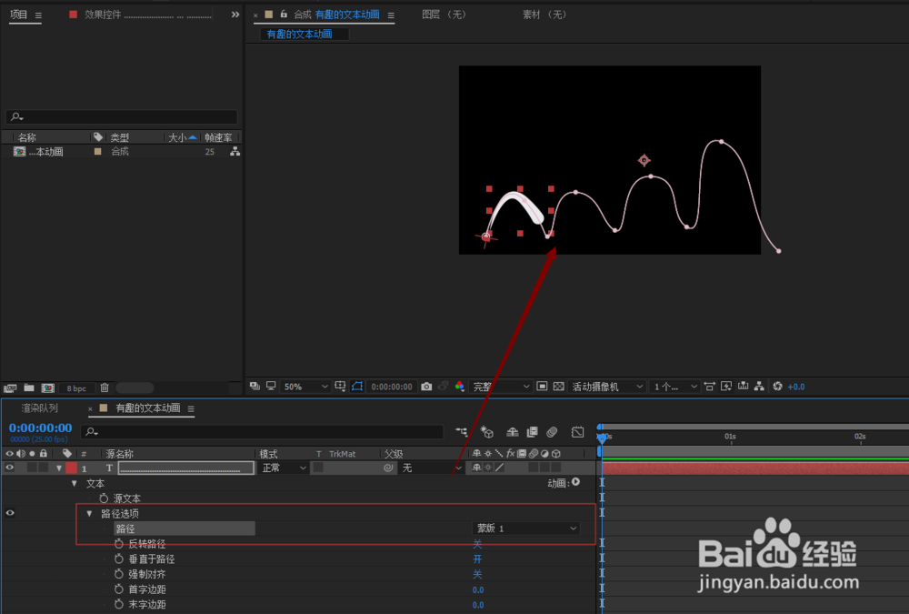909x614 pixels.
Task: Sort project items by 帧速率 column
Action: (x=218, y=137)
